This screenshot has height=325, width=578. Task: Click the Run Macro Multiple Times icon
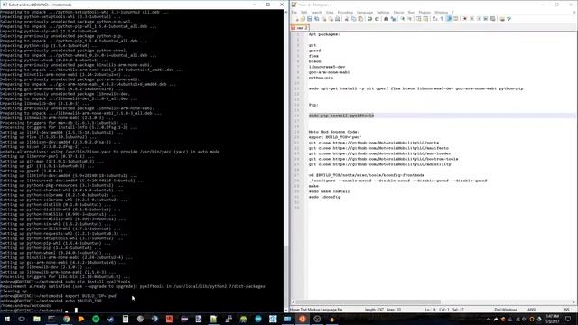[x=486, y=19]
